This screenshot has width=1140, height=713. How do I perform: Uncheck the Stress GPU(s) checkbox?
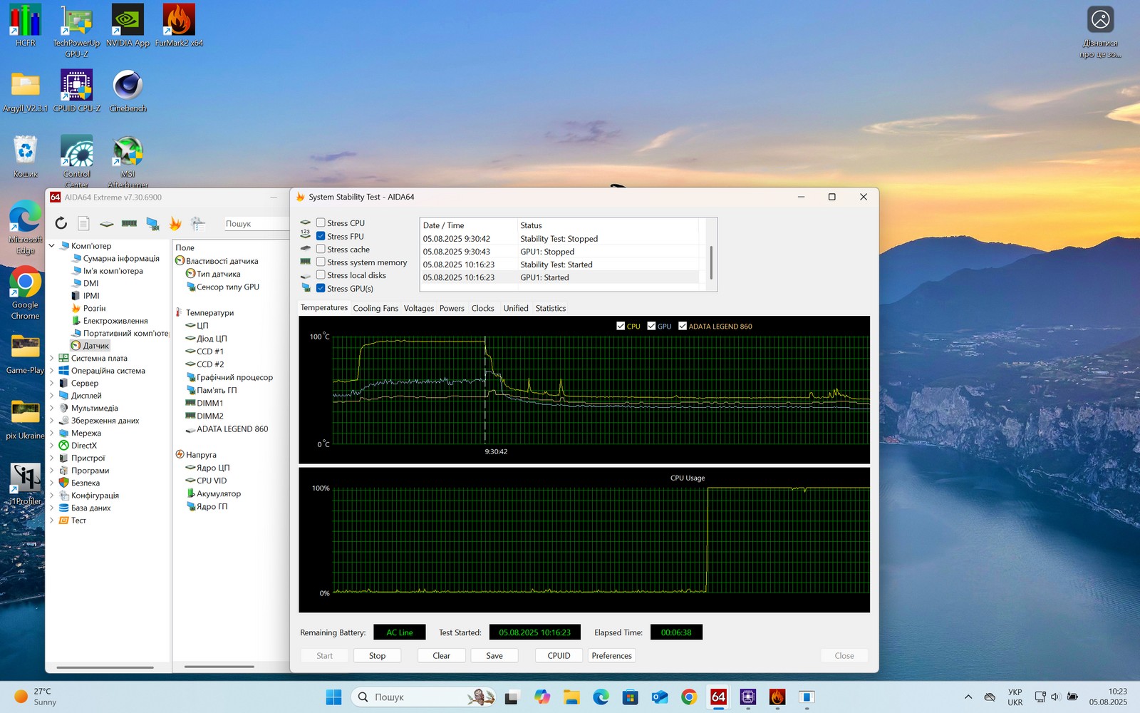point(321,288)
